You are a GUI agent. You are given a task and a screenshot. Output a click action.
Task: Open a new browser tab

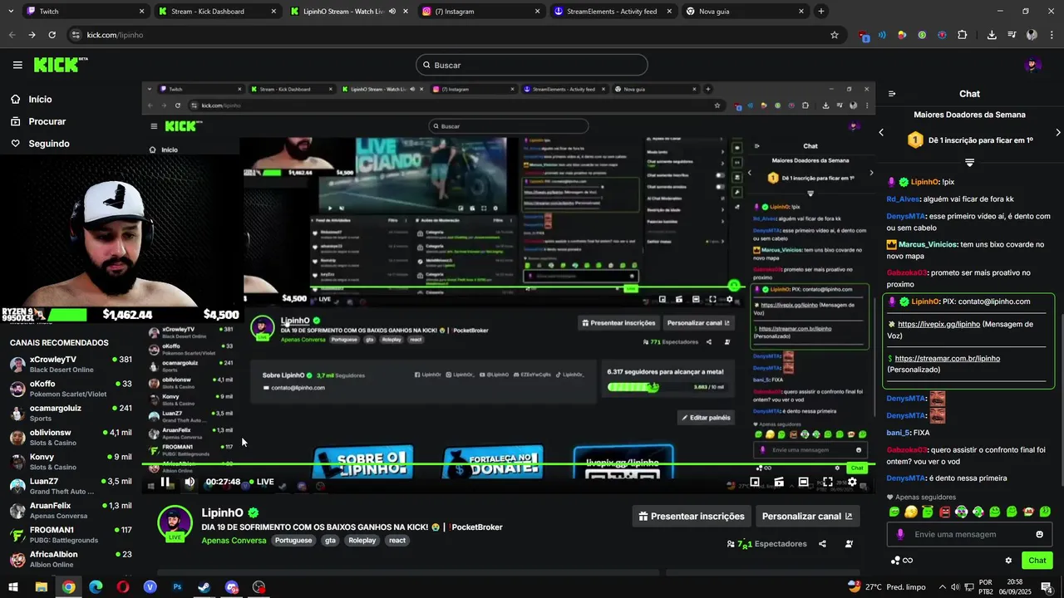(x=821, y=12)
